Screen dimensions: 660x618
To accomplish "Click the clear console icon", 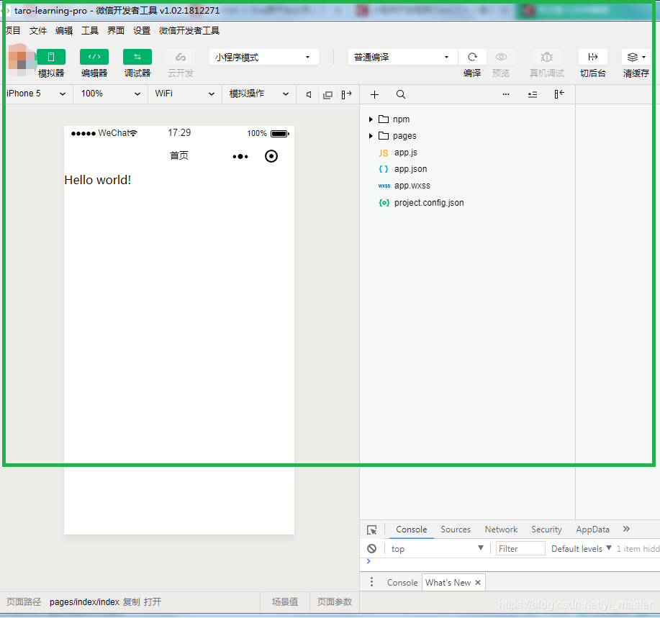I will [x=371, y=549].
